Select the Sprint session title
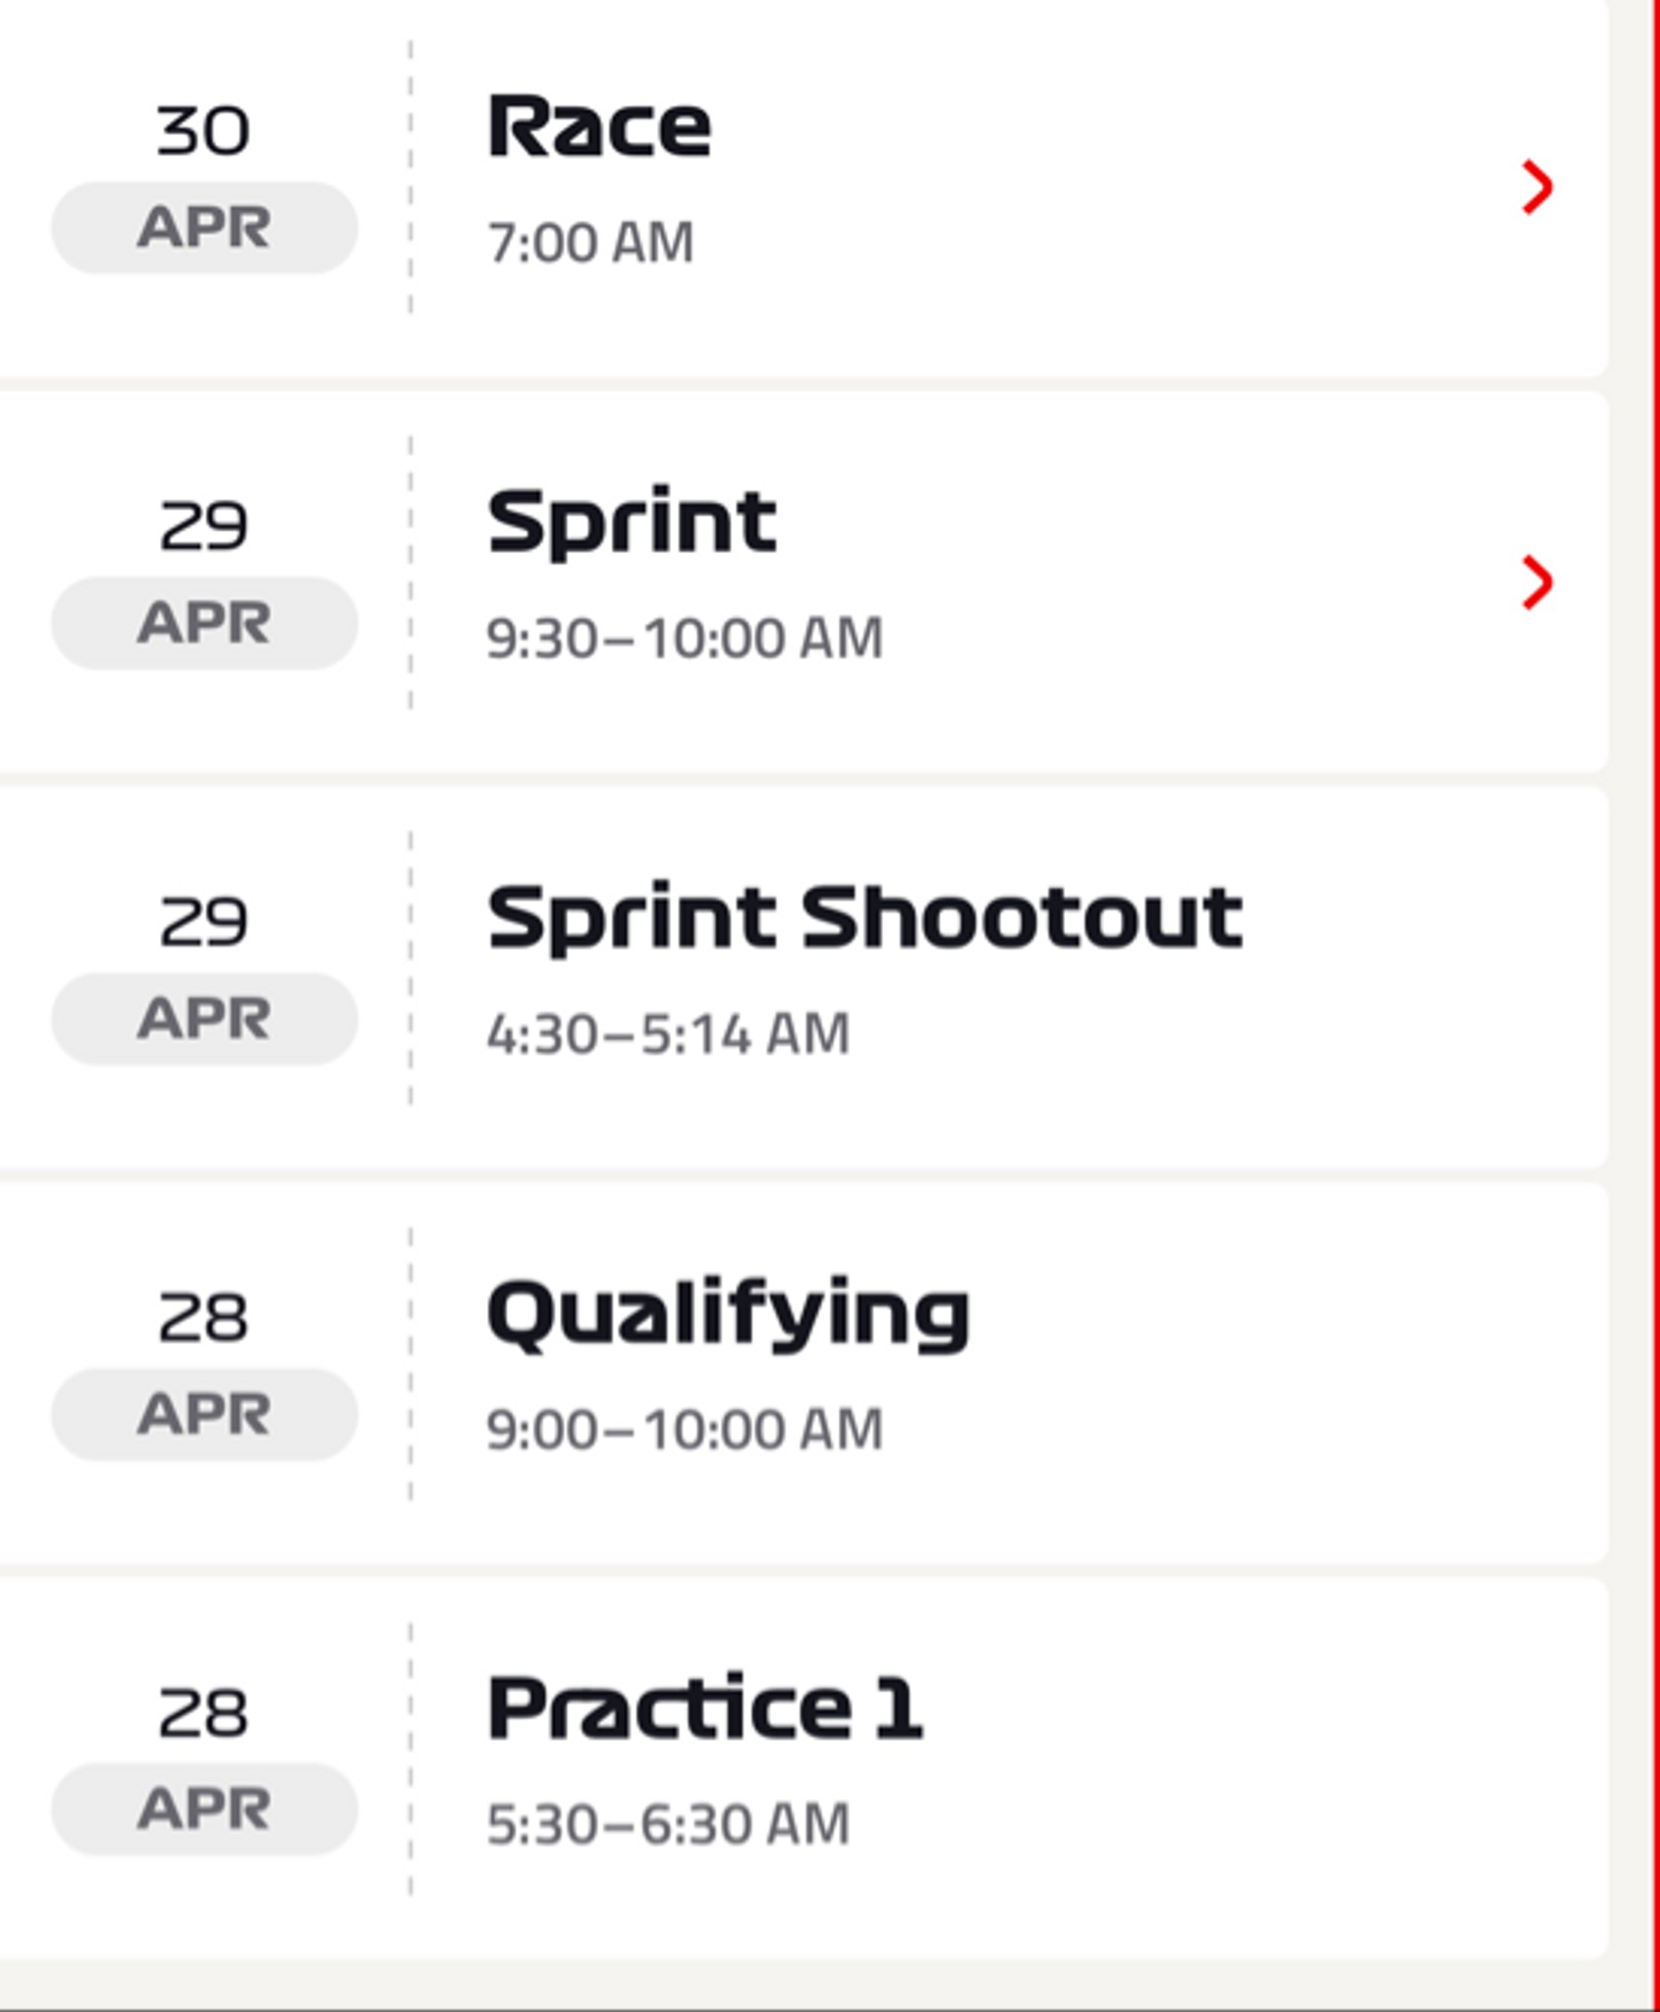The width and height of the screenshot is (1660, 2012). [x=633, y=524]
